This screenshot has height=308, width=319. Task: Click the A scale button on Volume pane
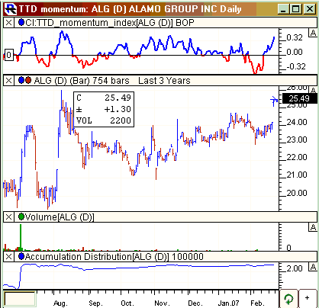(313, 227)
